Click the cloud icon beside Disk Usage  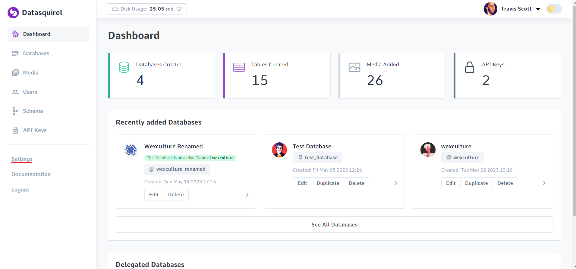tap(115, 9)
